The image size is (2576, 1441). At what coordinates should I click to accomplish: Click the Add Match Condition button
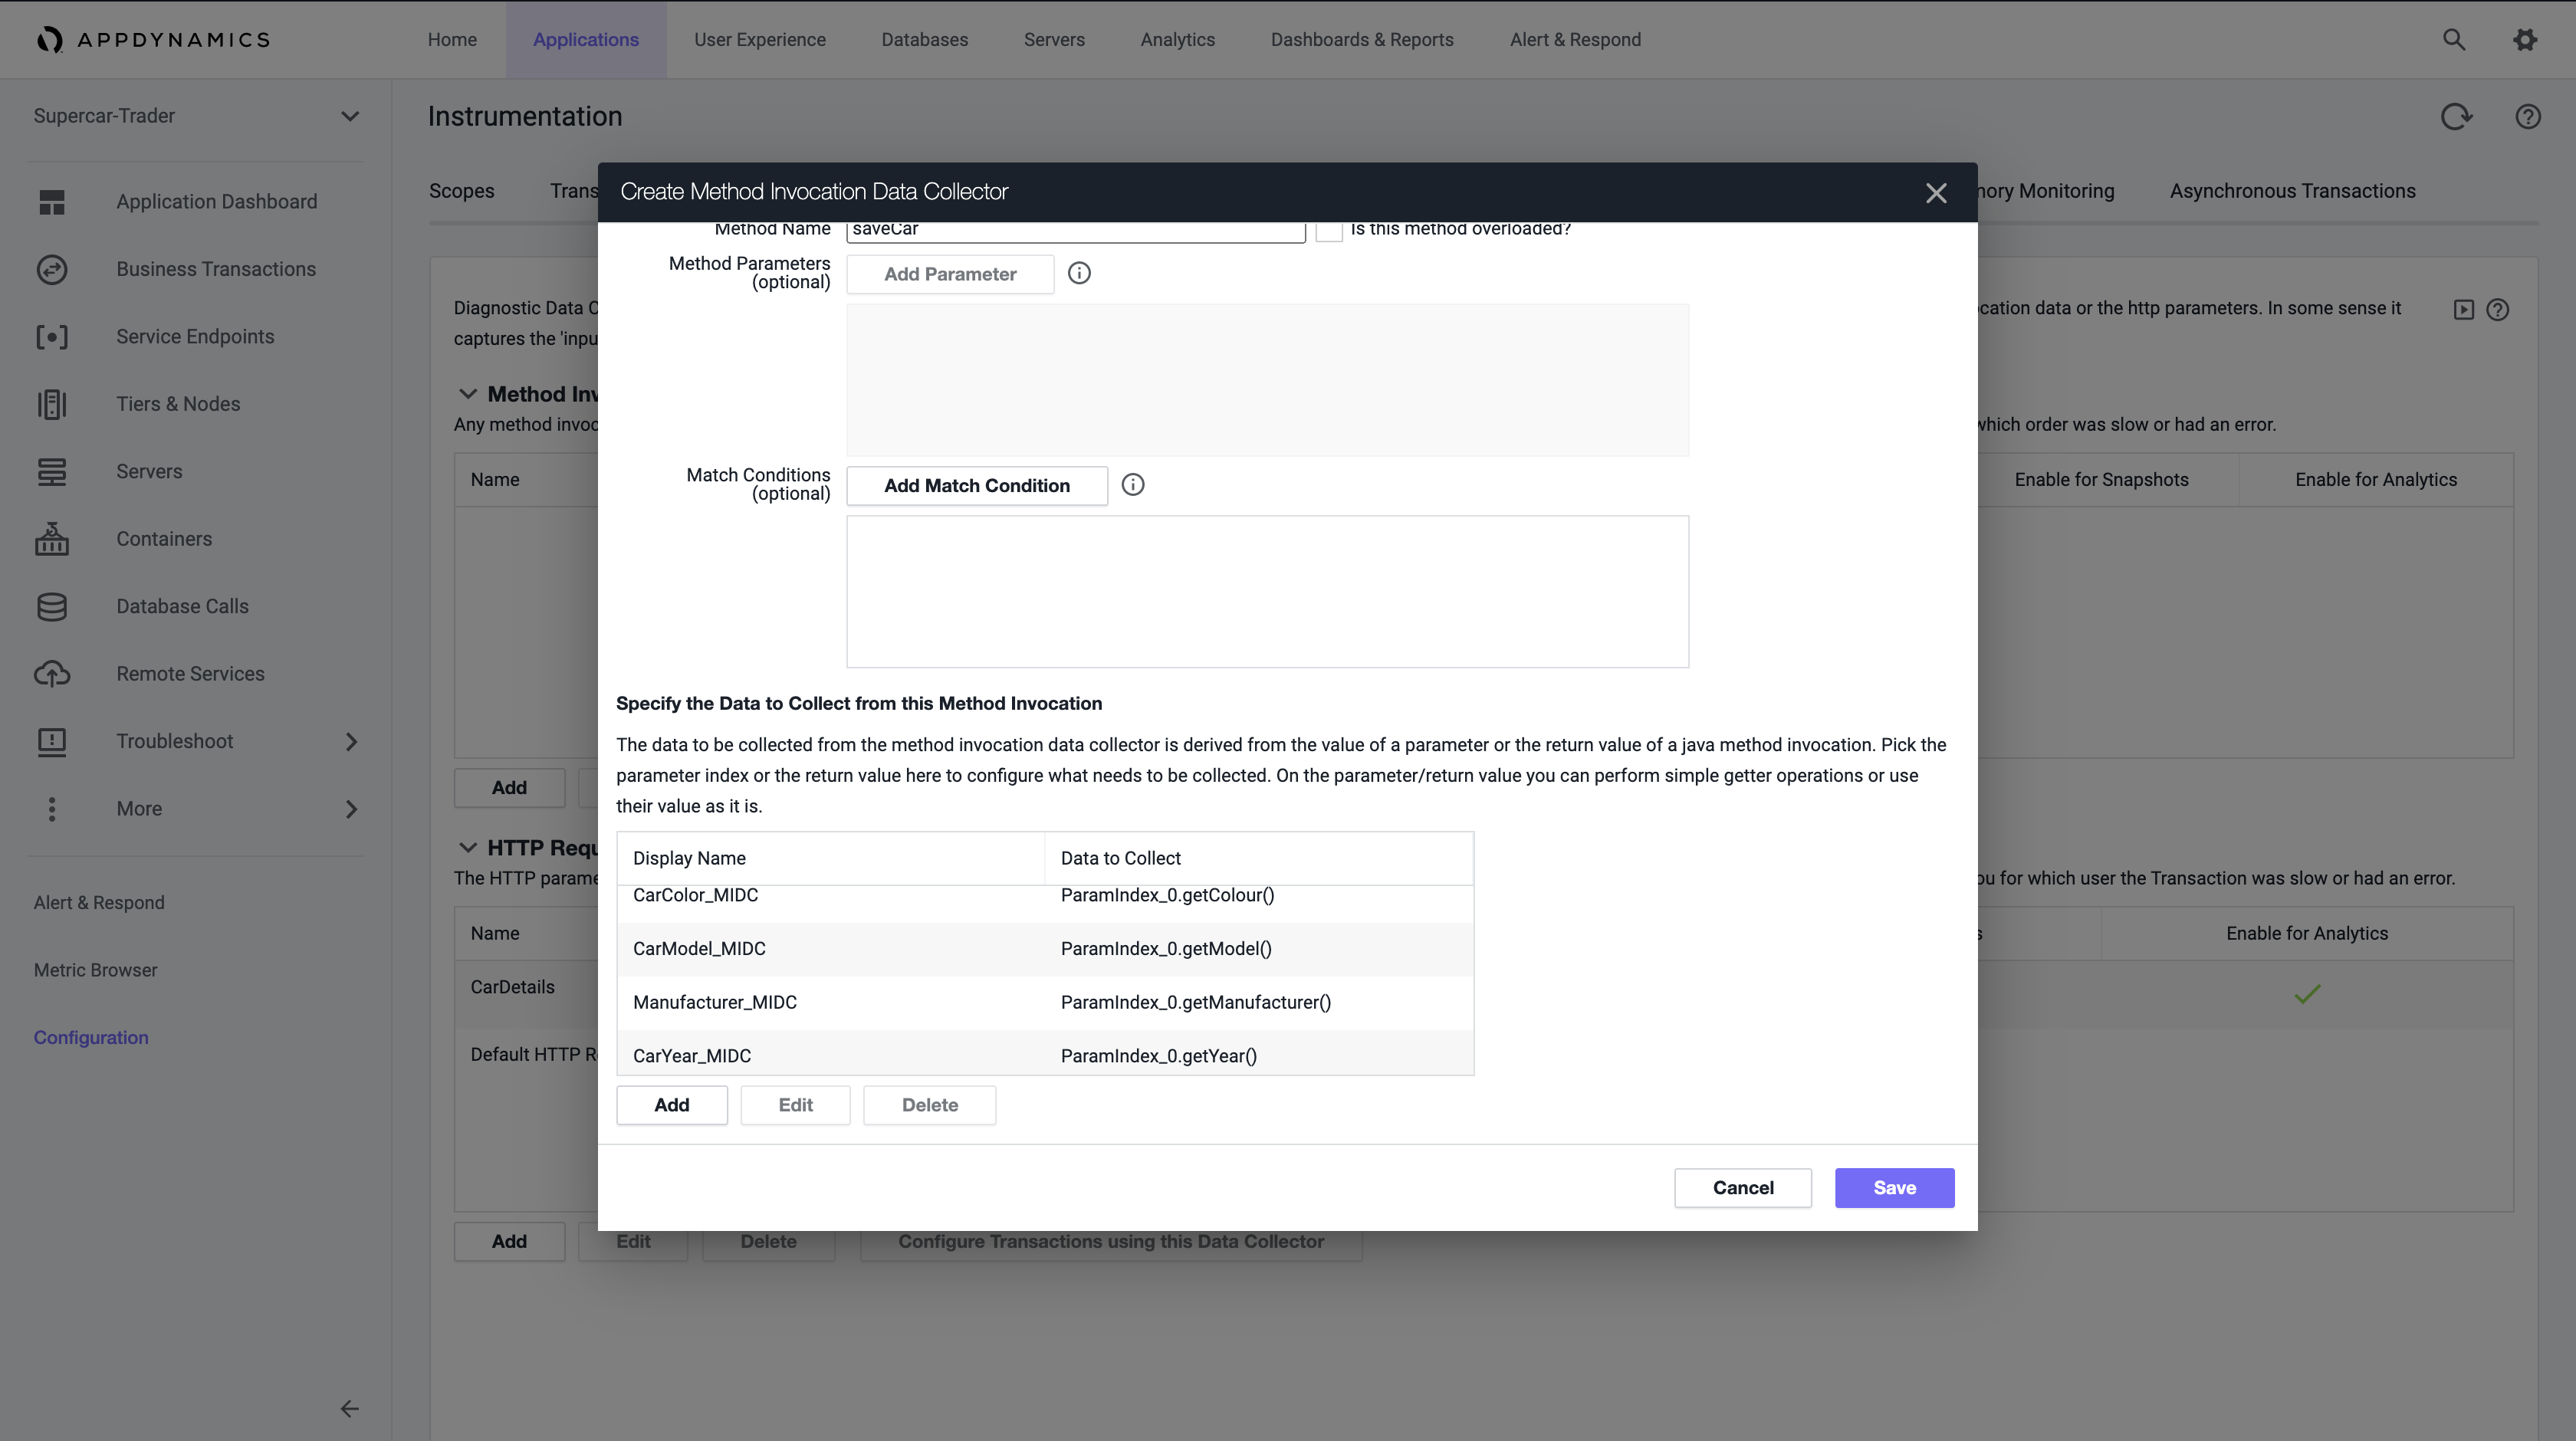977,486
